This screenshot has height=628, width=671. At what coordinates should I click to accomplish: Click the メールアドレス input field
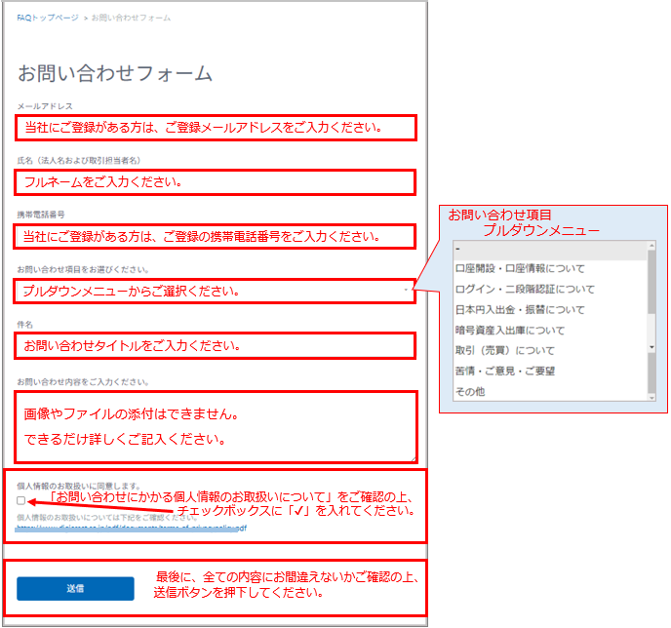point(217,128)
